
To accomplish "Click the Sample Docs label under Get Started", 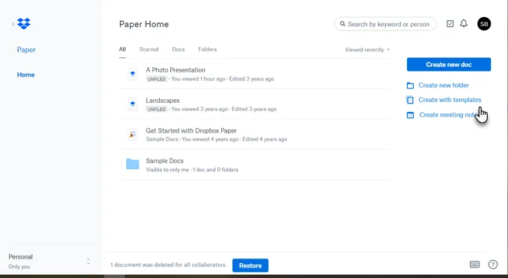I will [x=161, y=139].
